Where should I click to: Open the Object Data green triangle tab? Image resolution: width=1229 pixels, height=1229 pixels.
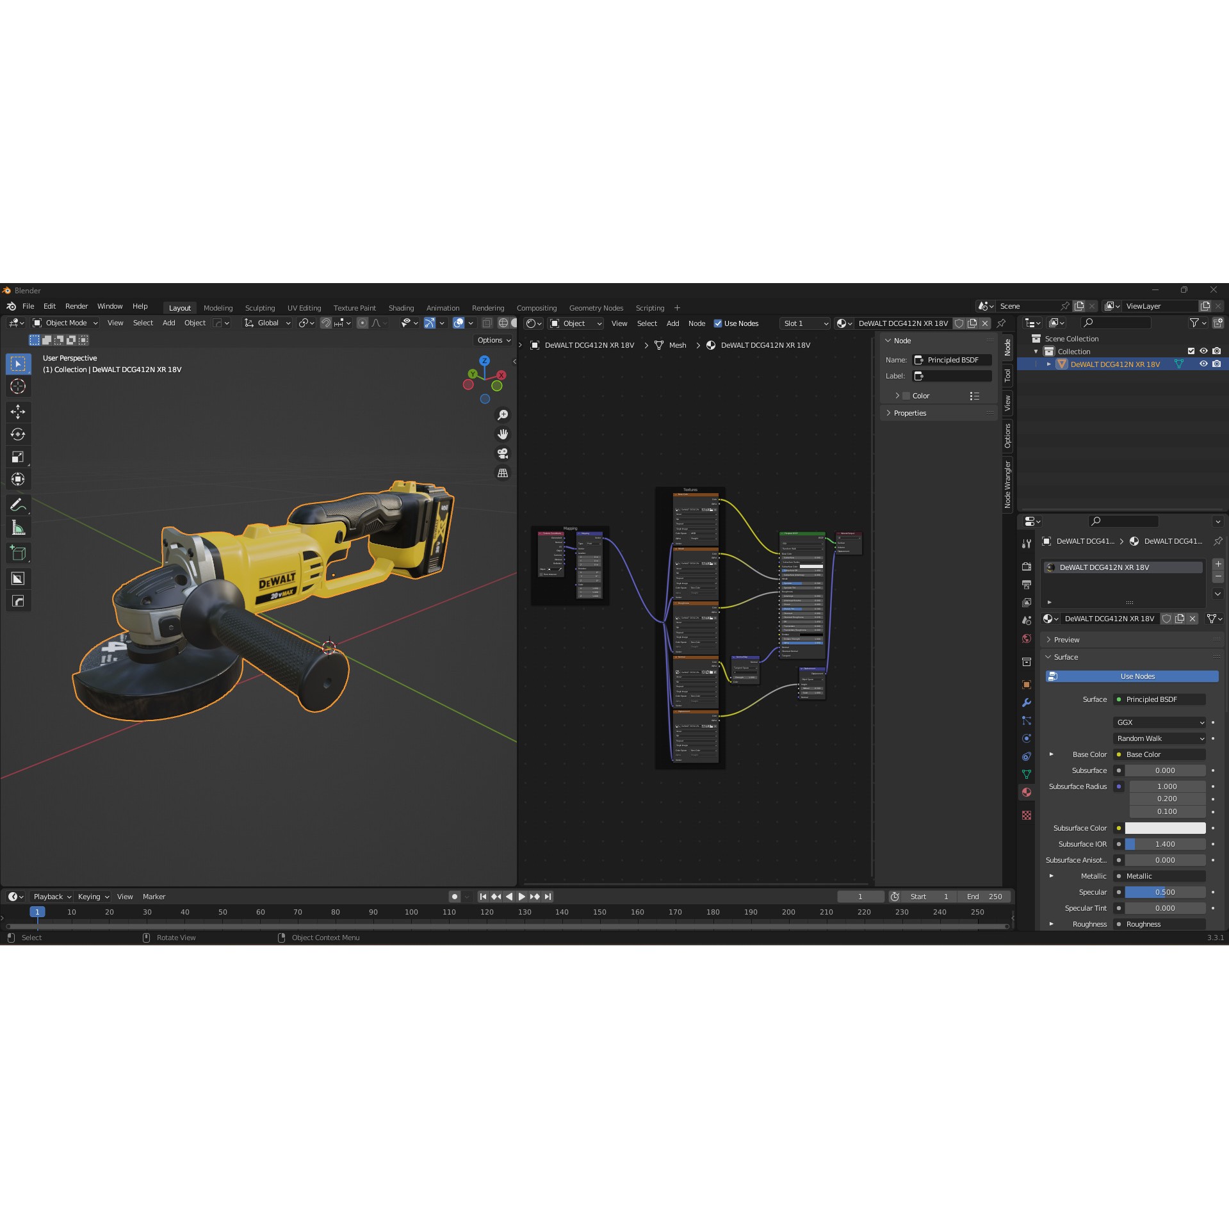1027,774
